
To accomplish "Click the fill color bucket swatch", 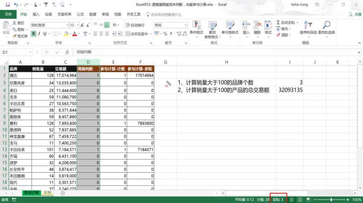I will coord(66,34).
